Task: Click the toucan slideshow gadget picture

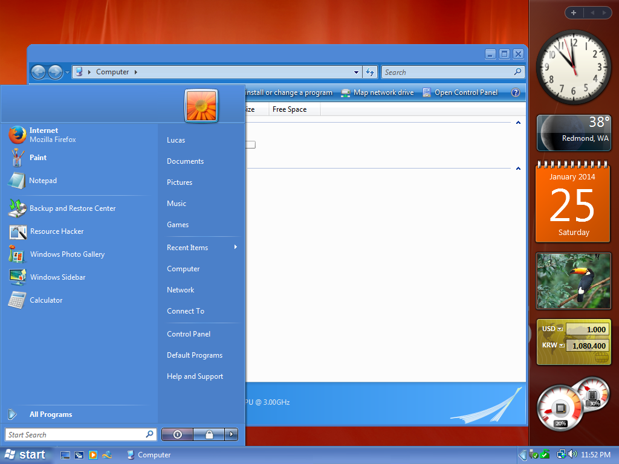Action: point(574,281)
